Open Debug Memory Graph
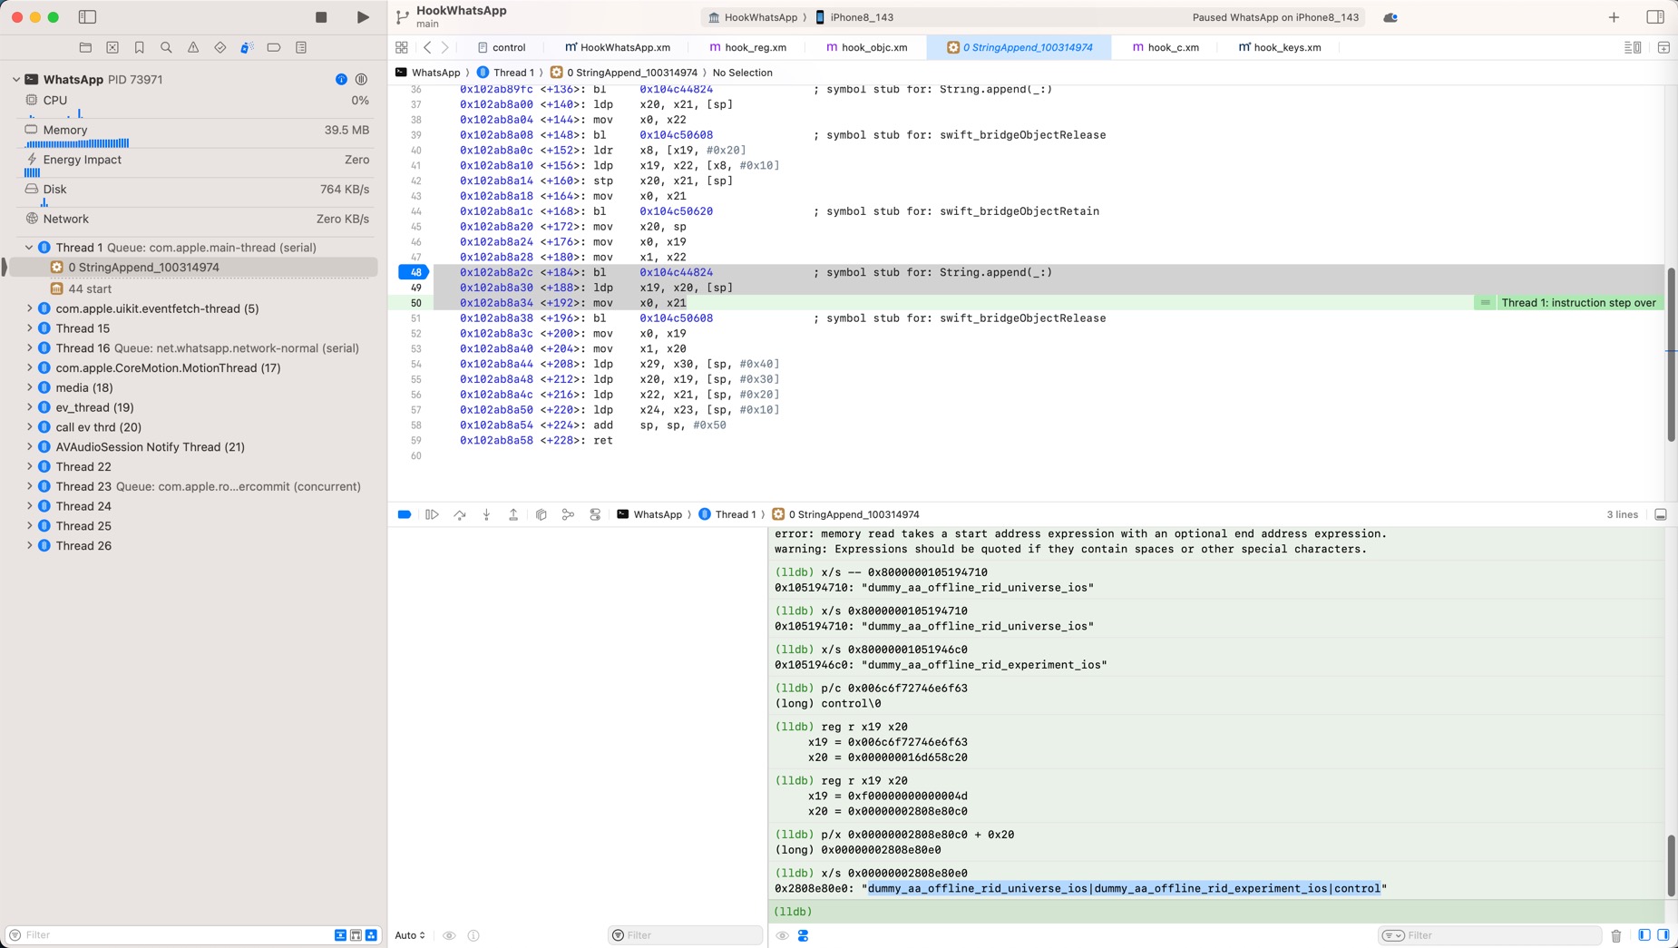This screenshot has width=1678, height=948. pyautogui.click(x=568, y=514)
